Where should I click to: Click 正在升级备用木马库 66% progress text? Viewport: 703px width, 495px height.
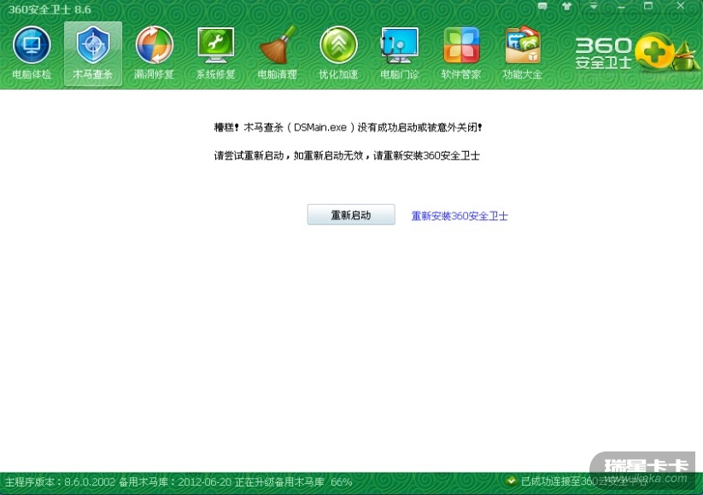293,482
